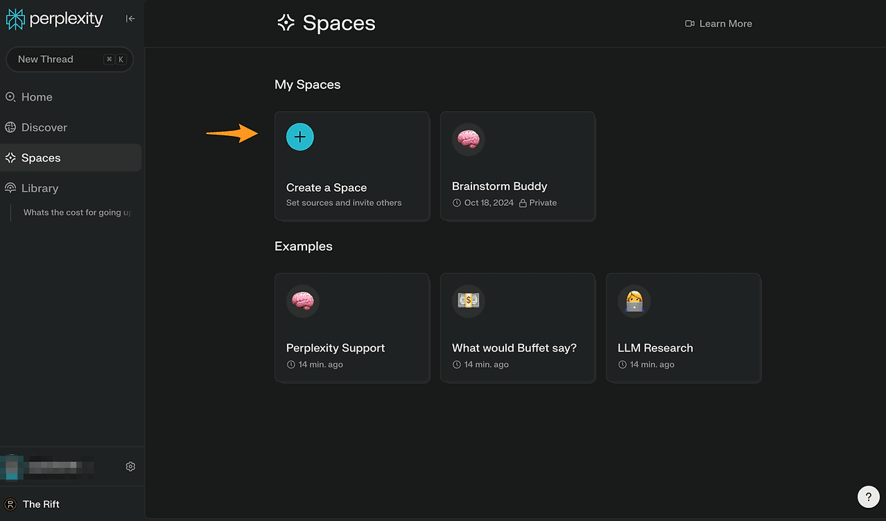Open the Perplexity Support example space

352,327
